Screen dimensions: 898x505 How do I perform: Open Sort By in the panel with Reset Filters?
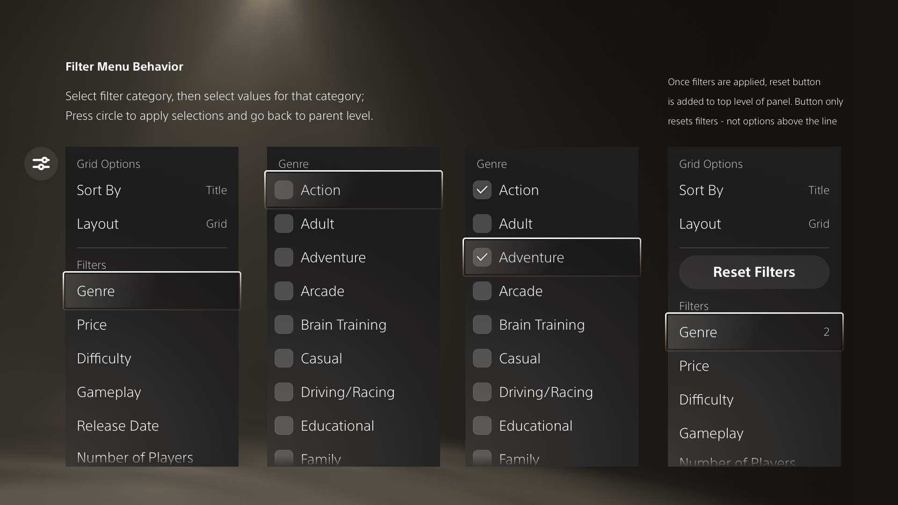[x=754, y=190]
